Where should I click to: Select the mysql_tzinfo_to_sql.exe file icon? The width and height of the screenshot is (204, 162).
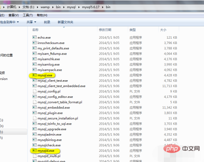tap(34, 124)
